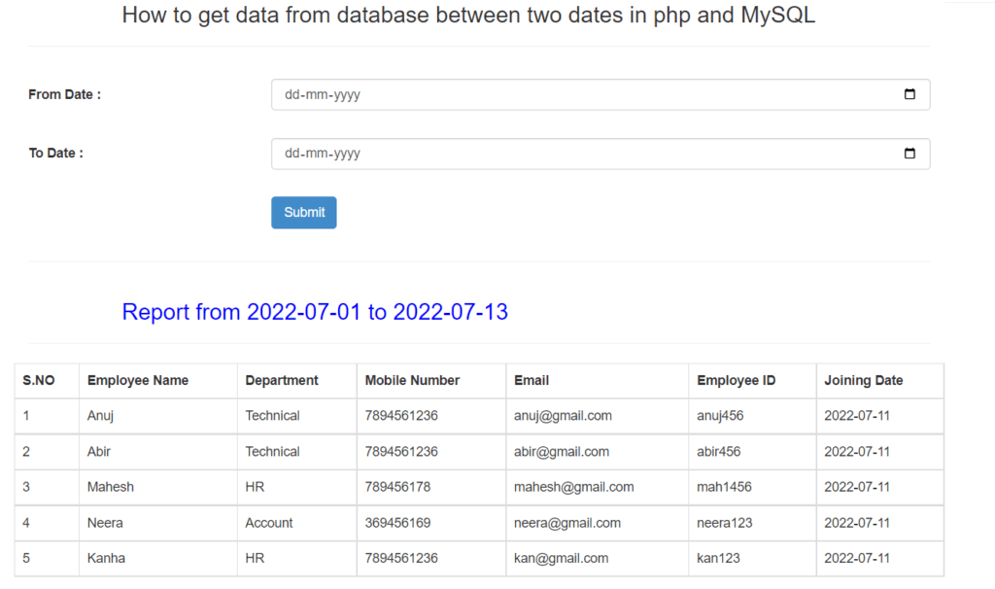Click the S.NO column header
Screen dimensions: 995x589
[x=39, y=380]
